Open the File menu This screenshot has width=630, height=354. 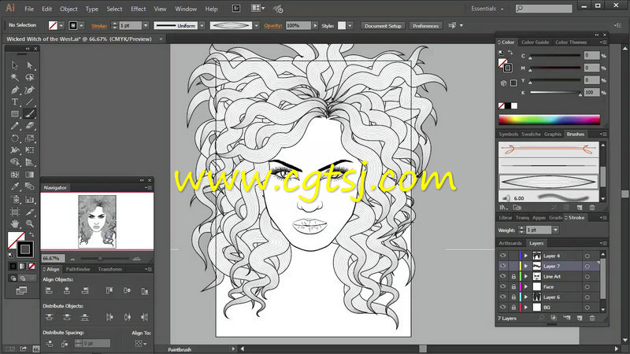pos(29,9)
